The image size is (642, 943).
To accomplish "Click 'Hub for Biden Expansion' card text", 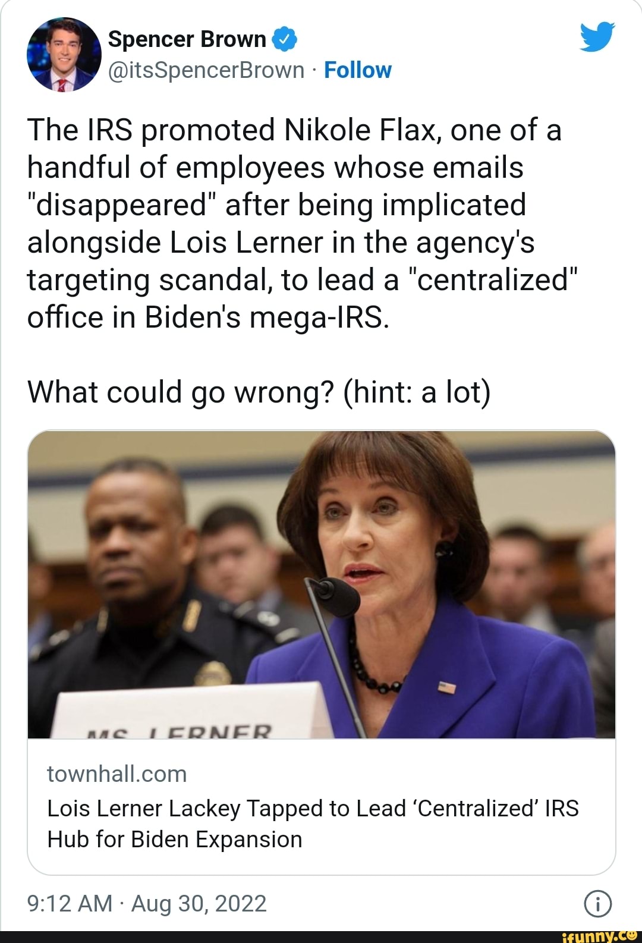I will pos(175,840).
